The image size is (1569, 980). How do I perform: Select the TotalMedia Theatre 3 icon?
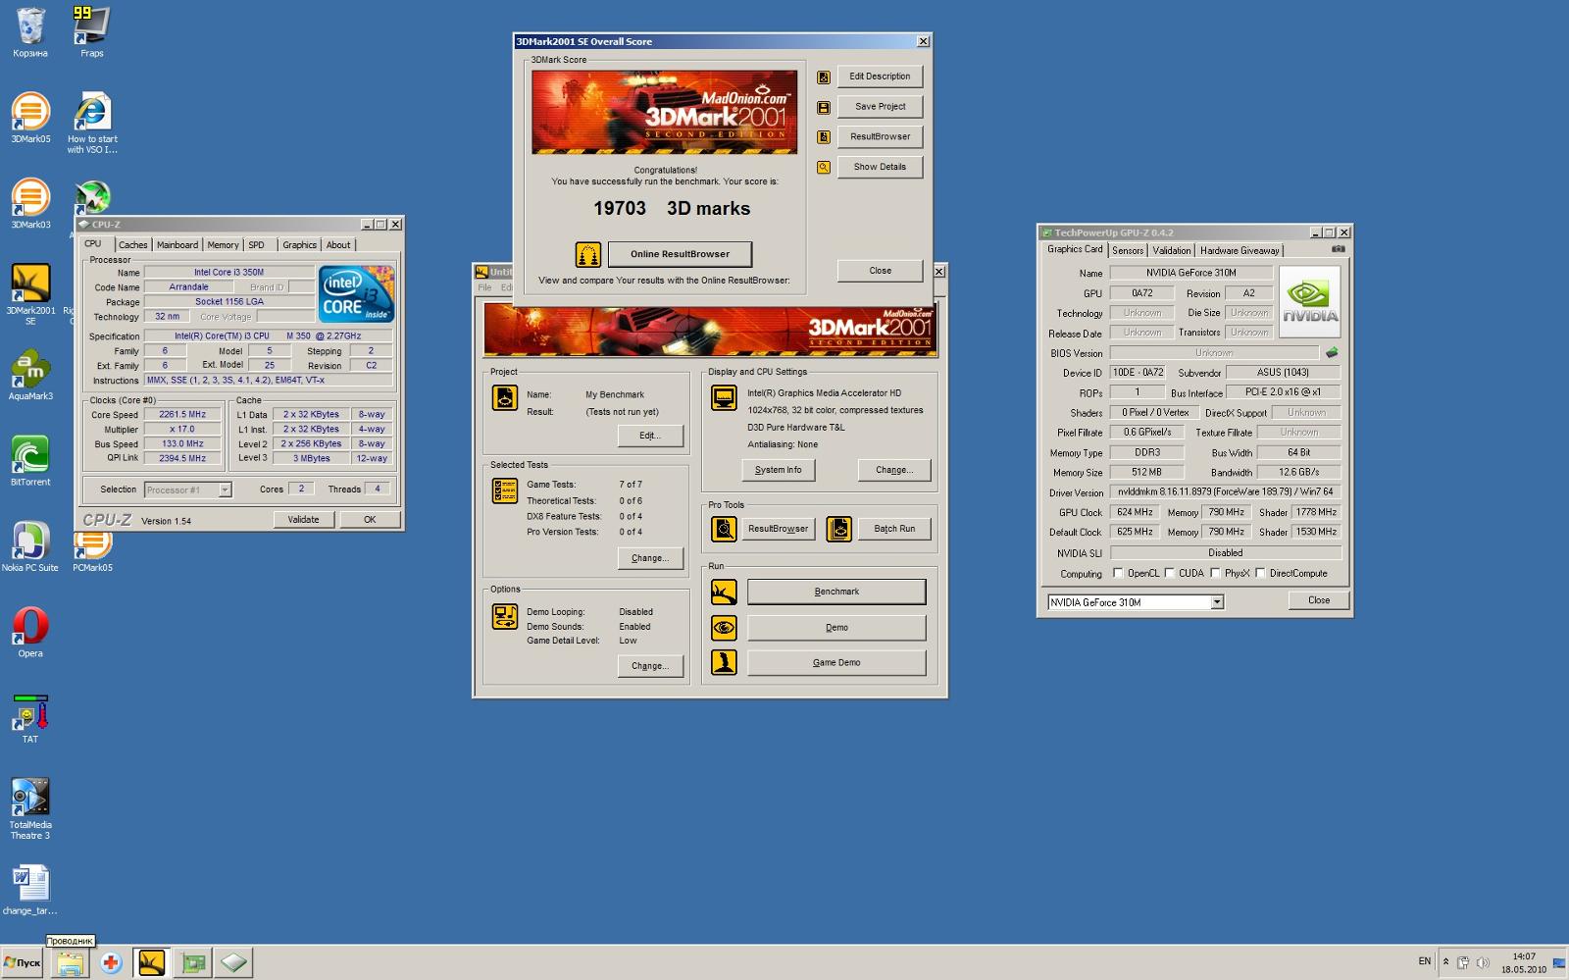point(30,808)
